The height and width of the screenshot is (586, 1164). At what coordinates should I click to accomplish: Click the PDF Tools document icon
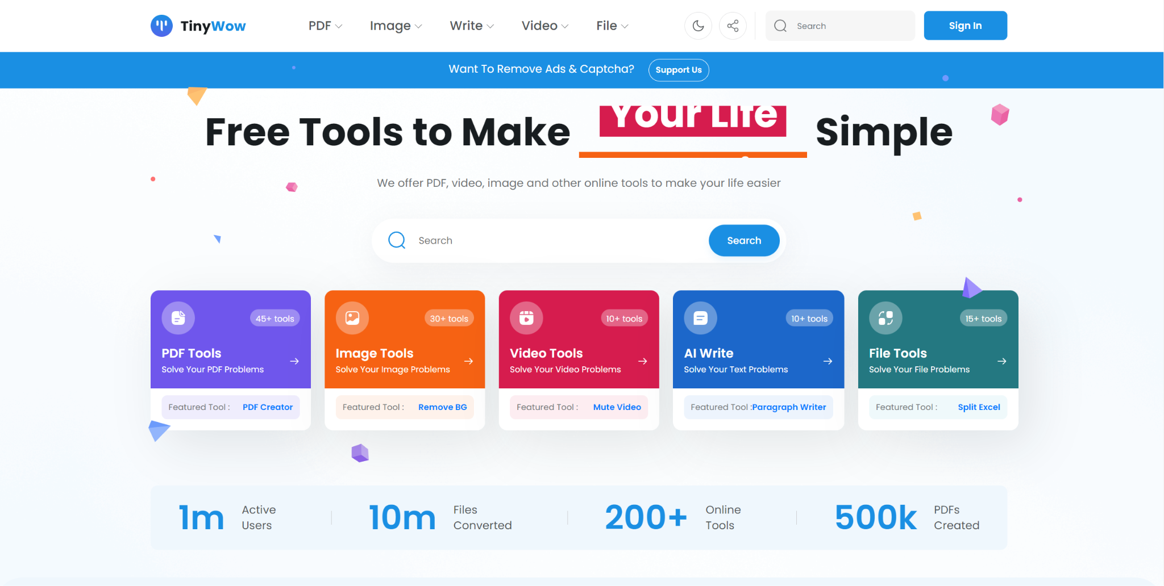(x=177, y=318)
